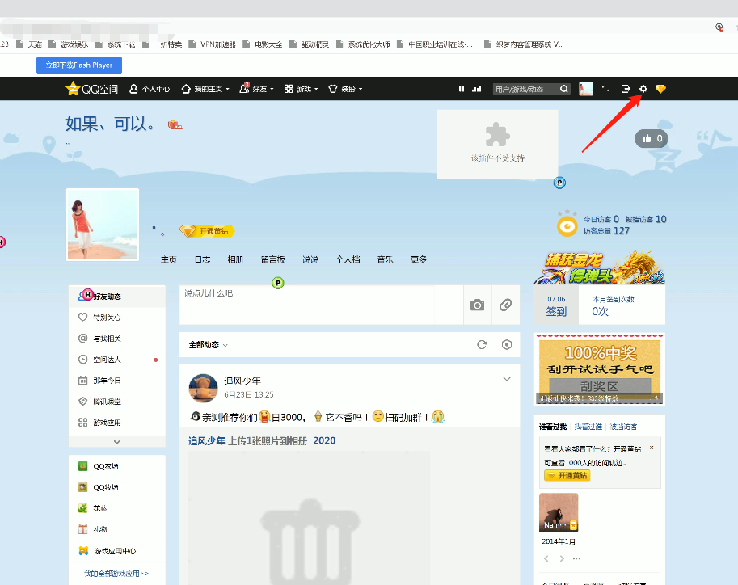Switch to 被挡访客 visitor tab

point(623,427)
